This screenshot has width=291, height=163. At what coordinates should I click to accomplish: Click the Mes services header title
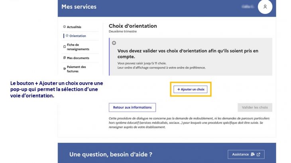click(79, 7)
